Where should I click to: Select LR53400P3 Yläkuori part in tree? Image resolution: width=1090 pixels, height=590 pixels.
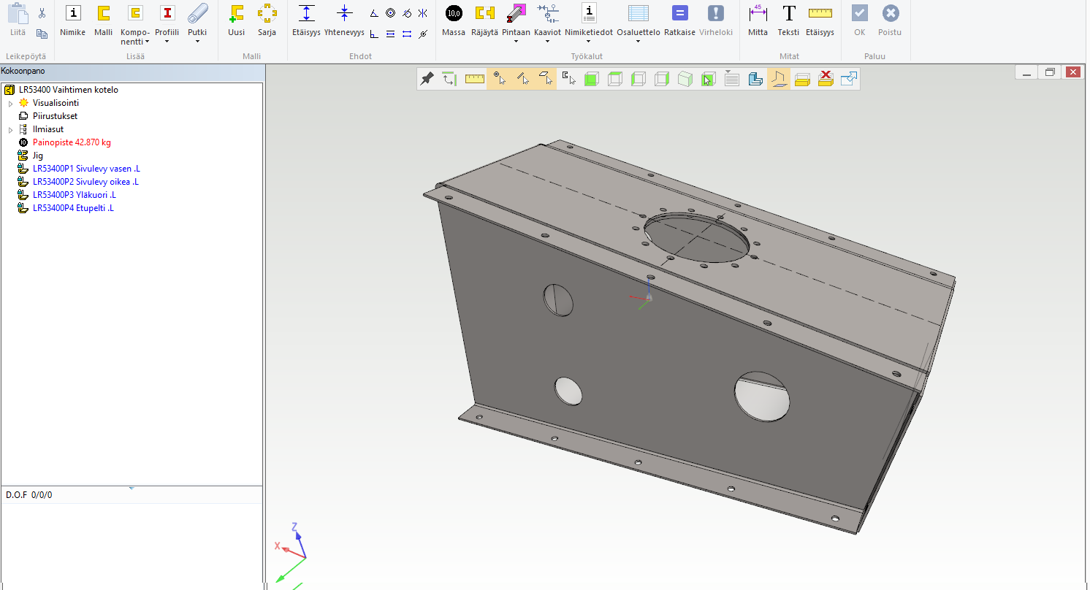click(x=74, y=195)
